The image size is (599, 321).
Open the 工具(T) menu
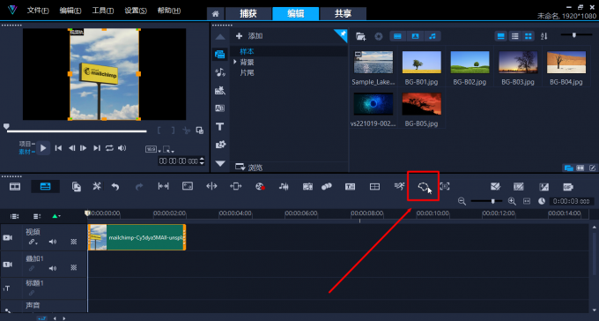[103, 11]
